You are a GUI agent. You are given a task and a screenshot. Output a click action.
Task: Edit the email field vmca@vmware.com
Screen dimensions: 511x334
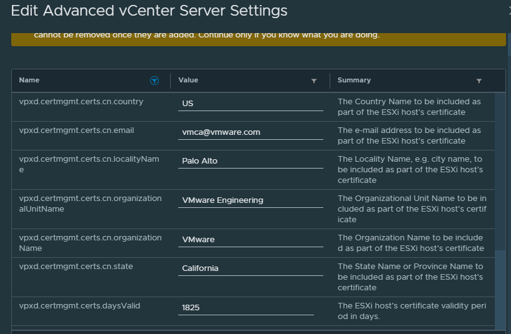tap(250, 132)
